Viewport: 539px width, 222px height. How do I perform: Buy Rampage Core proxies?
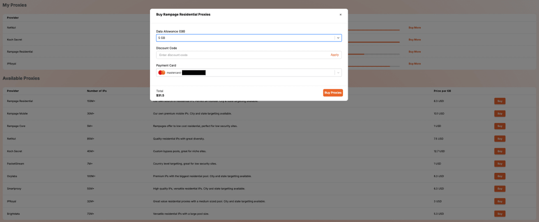tap(500, 126)
